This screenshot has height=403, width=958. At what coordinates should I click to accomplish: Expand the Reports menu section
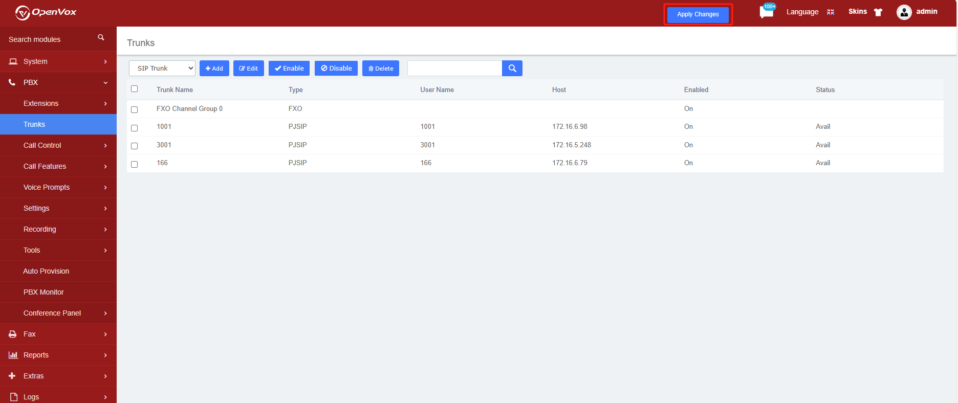coord(58,355)
